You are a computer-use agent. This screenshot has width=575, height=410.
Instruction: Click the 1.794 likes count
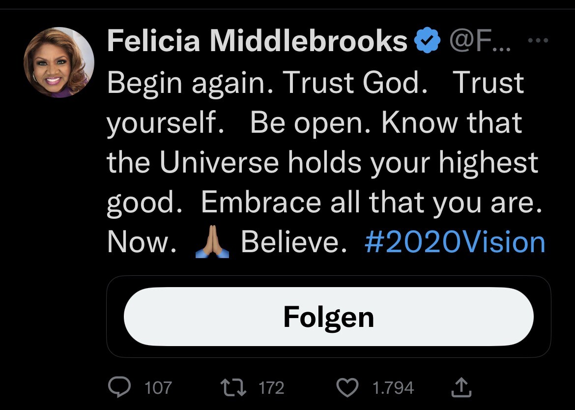(393, 388)
